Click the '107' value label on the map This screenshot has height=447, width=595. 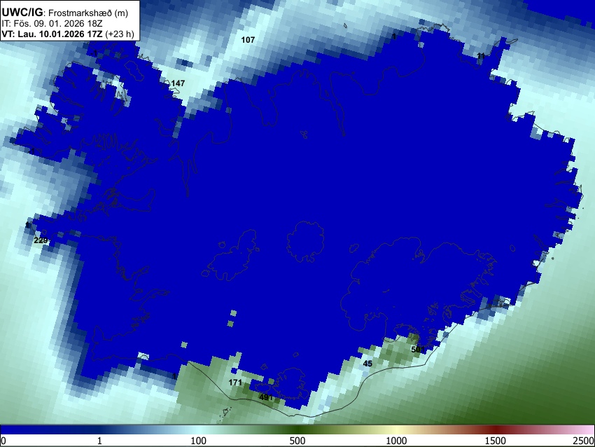248,40
